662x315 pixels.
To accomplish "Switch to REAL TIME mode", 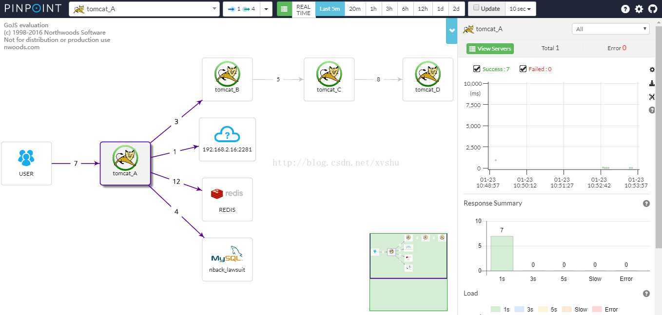I will pyautogui.click(x=303, y=10).
